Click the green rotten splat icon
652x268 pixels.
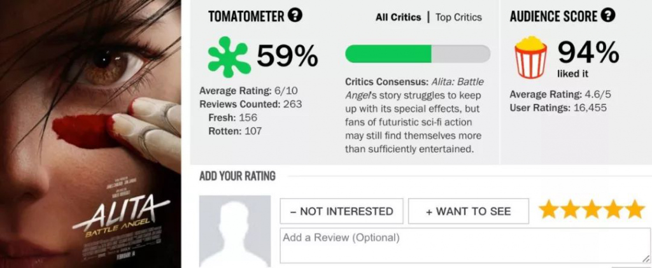pos(229,57)
